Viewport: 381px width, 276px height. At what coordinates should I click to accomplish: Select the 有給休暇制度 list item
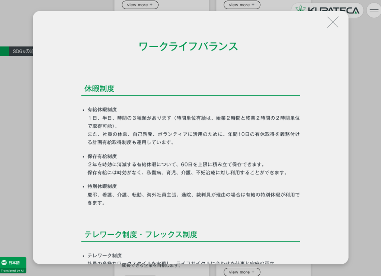tap(102, 110)
